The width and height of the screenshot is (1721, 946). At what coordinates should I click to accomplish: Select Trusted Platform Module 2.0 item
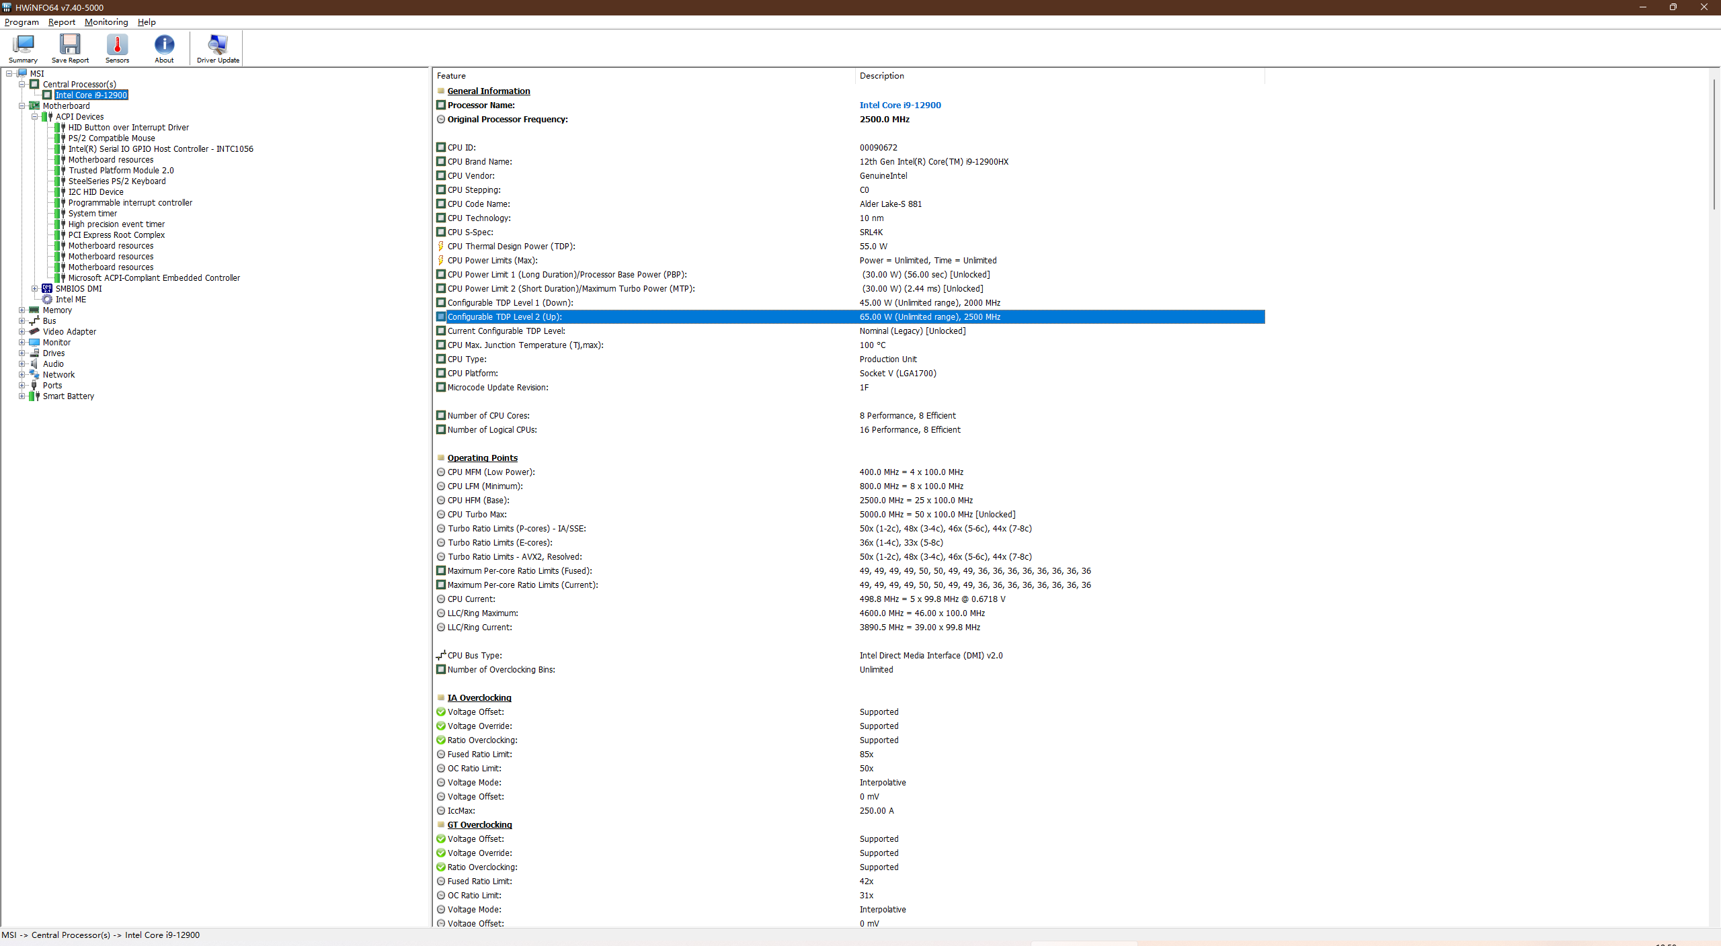pos(121,171)
